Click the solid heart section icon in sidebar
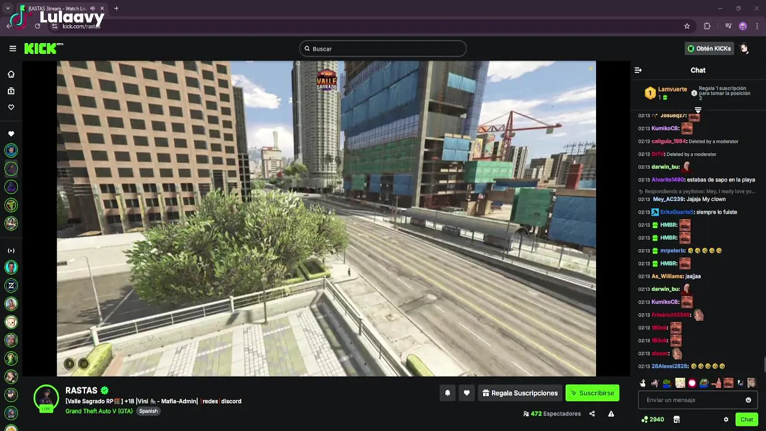Viewport: 766px width, 431px height. coord(11,133)
